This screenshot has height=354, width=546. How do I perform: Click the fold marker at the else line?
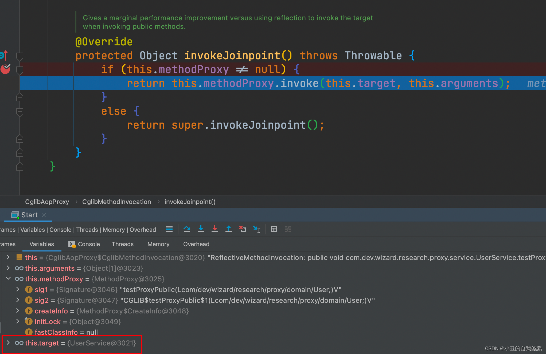click(20, 112)
